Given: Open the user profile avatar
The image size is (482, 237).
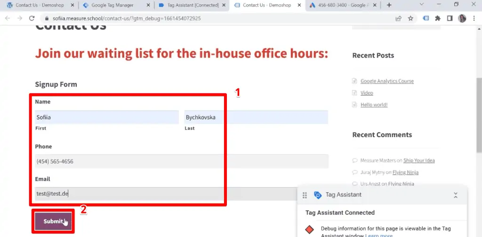Looking at the screenshot, I should click(x=462, y=18).
